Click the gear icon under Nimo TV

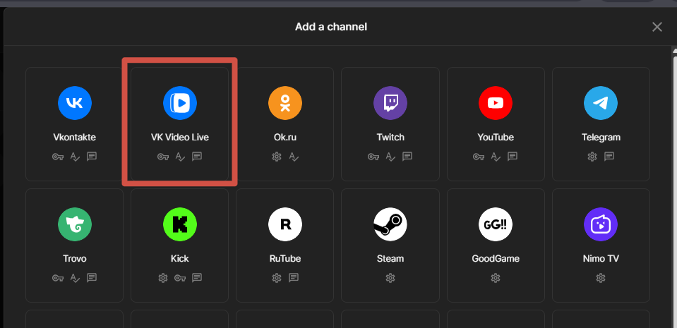click(x=601, y=278)
